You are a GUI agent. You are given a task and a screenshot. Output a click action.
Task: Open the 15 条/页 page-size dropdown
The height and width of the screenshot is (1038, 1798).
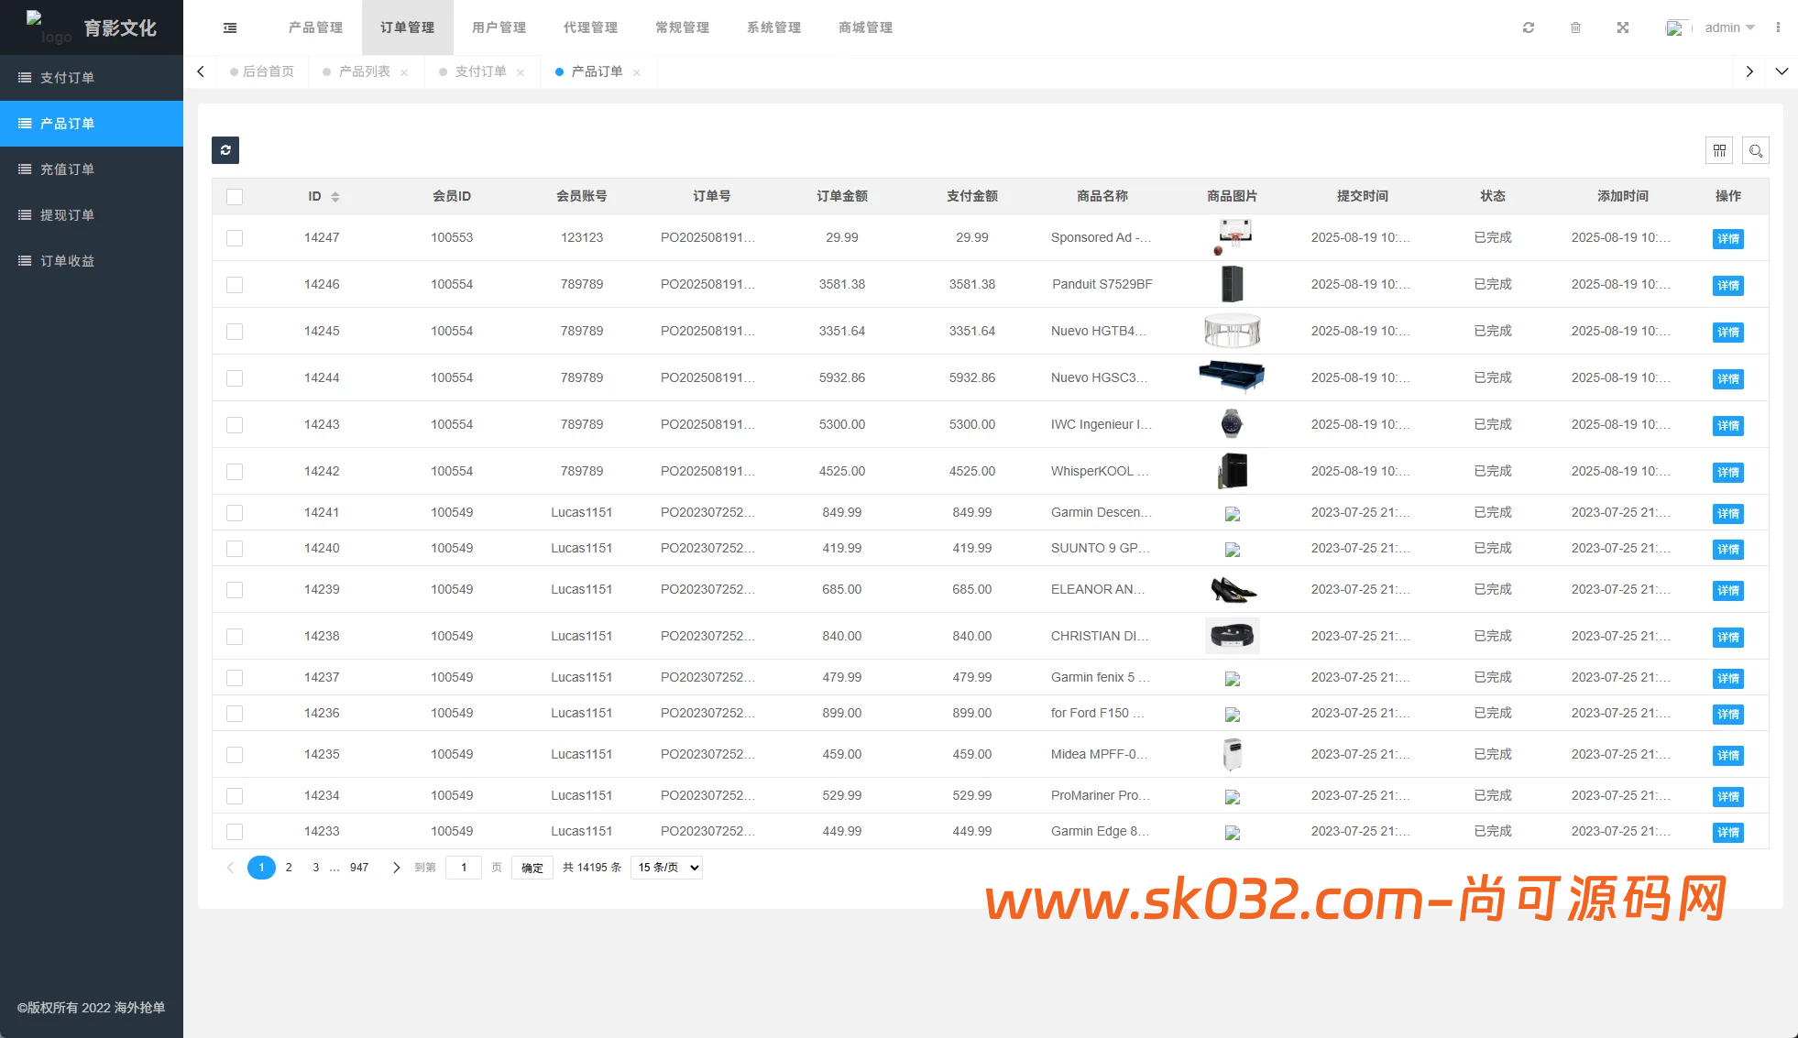point(666,867)
